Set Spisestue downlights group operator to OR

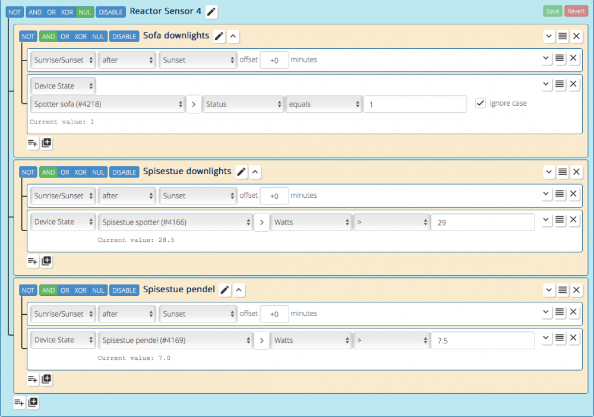pyautogui.click(x=65, y=172)
